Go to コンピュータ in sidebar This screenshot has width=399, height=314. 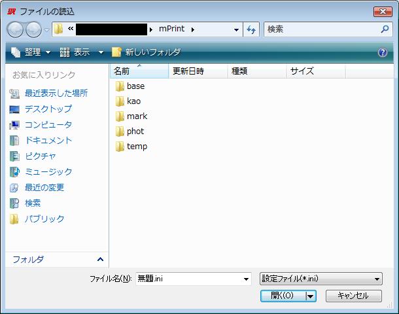point(48,125)
